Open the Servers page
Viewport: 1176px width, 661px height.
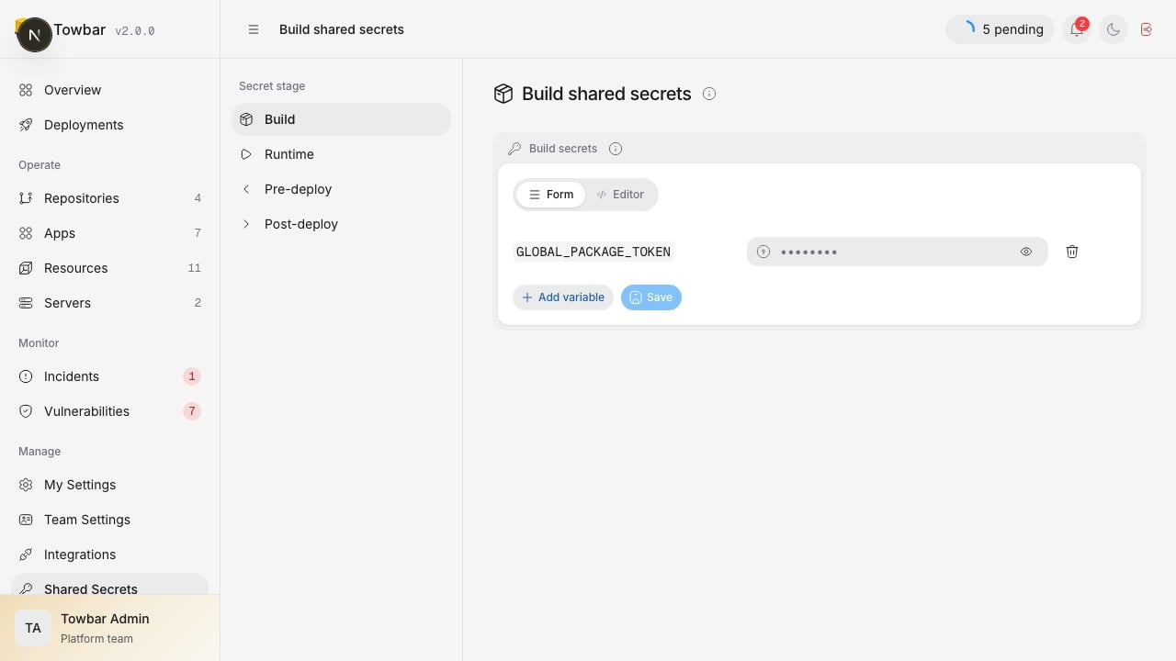(x=109, y=303)
